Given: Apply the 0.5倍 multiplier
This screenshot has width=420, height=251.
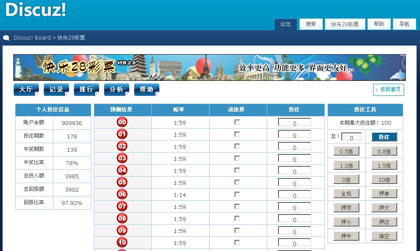Looking at the screenshot, I should pyautogui.click(x=346, y=151).
